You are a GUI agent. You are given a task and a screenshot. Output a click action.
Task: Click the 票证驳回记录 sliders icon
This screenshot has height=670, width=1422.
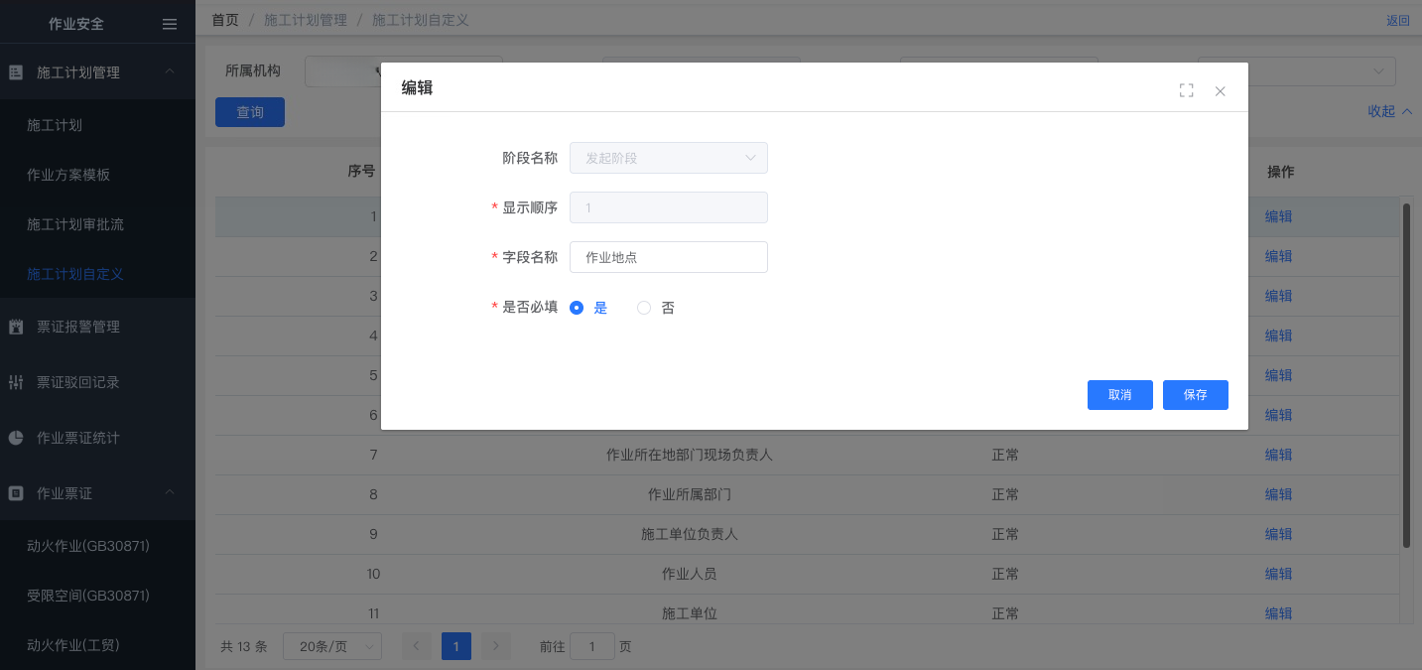point(16,382)
